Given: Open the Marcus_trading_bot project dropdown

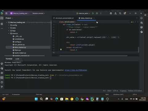Looking at the screenshot, I should point(19,13).
